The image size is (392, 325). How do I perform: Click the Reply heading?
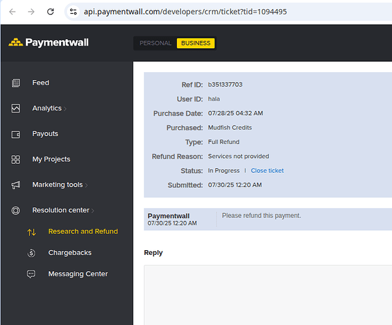[x=153, y=253]
